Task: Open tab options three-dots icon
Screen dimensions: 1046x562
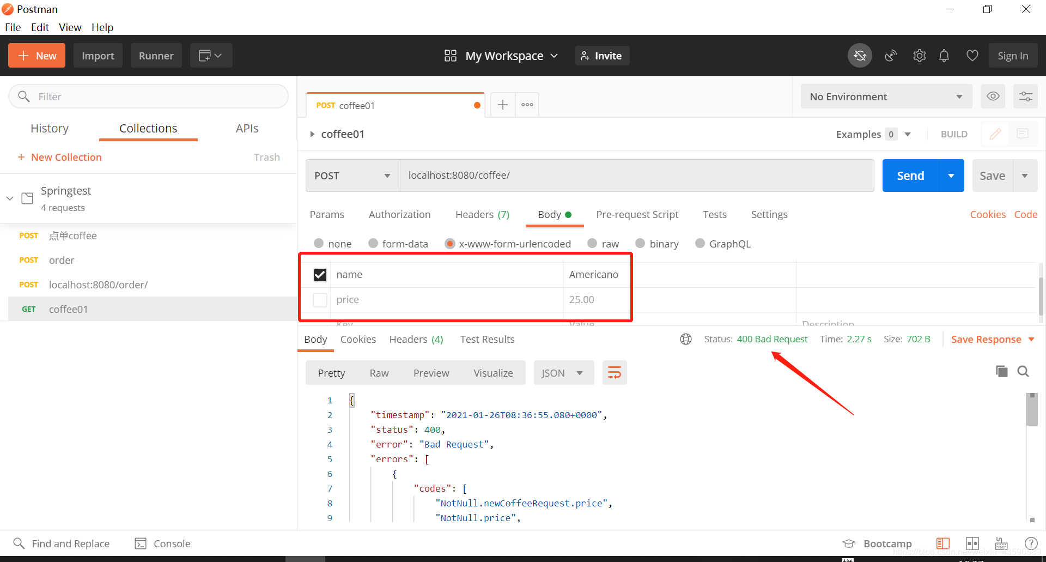Action: click(x=527, y=105)
